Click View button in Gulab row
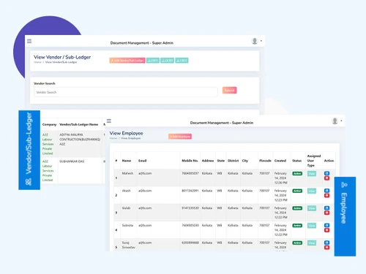This screenshot has height=274, width=366. (312, 208)
